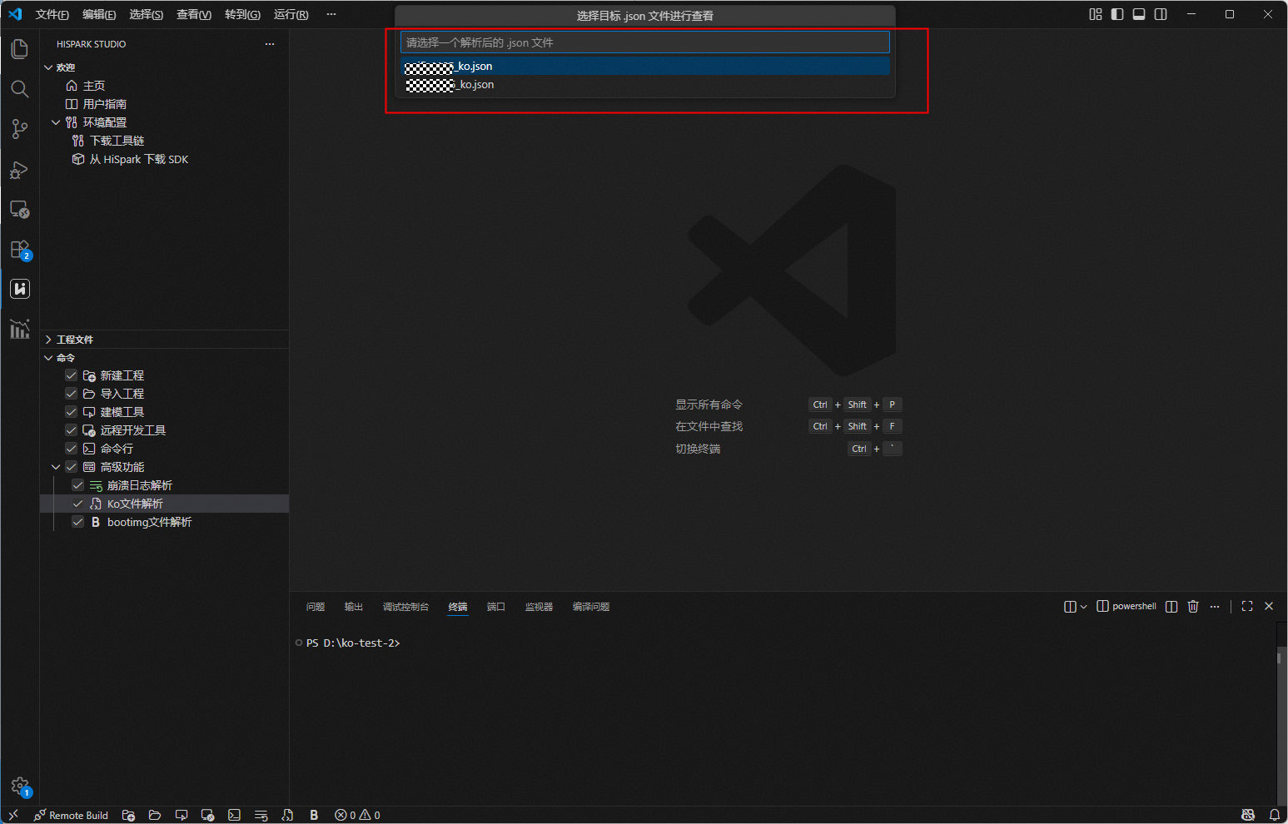Click the crash log parse icon in status bar
The width and height of the screenshot is (1288, 824).
(261, 815)
